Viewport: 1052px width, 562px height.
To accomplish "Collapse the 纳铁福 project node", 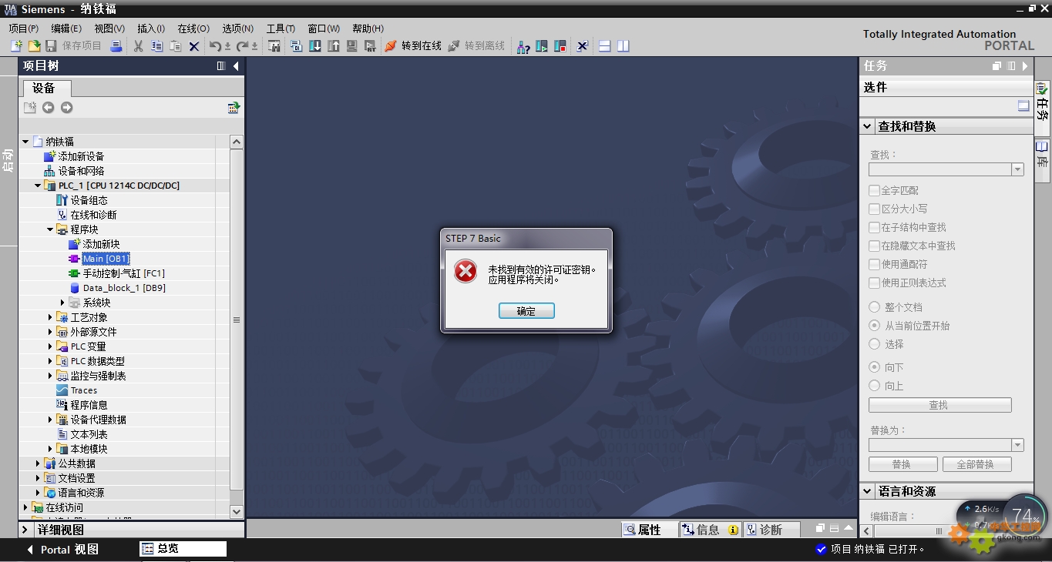I will tap(25, 142).
